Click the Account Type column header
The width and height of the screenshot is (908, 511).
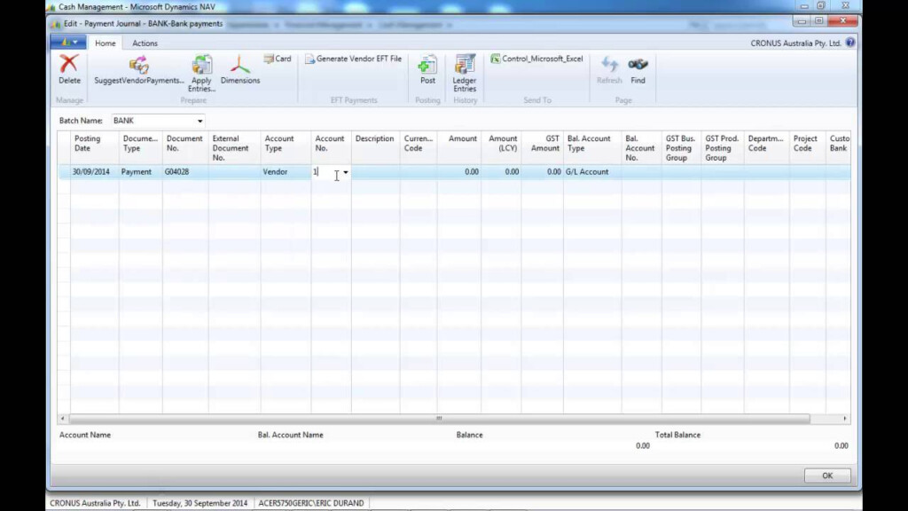pyautogui.click(x=286, y=148)
